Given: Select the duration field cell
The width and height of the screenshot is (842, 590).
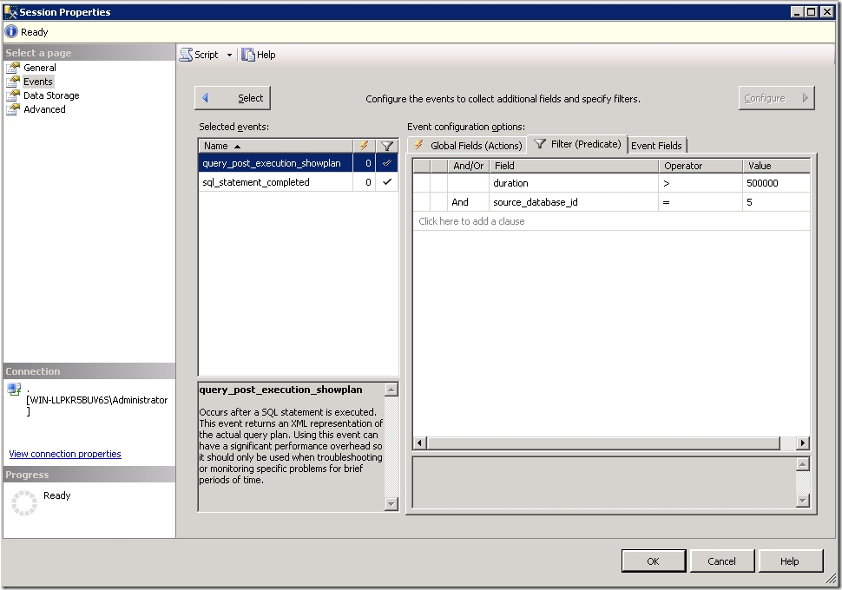Looking at the screenshot, I should (574, 183).
